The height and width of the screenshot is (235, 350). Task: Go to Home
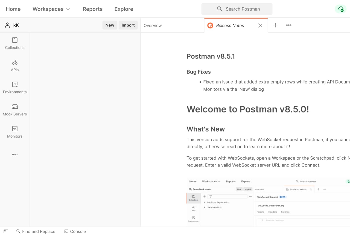[13, 9]
